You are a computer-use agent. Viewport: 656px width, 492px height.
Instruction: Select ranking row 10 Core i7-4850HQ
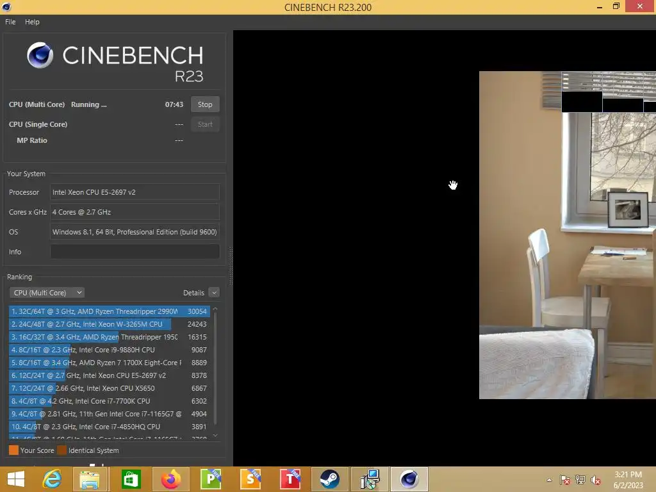[x=110, y=427]
